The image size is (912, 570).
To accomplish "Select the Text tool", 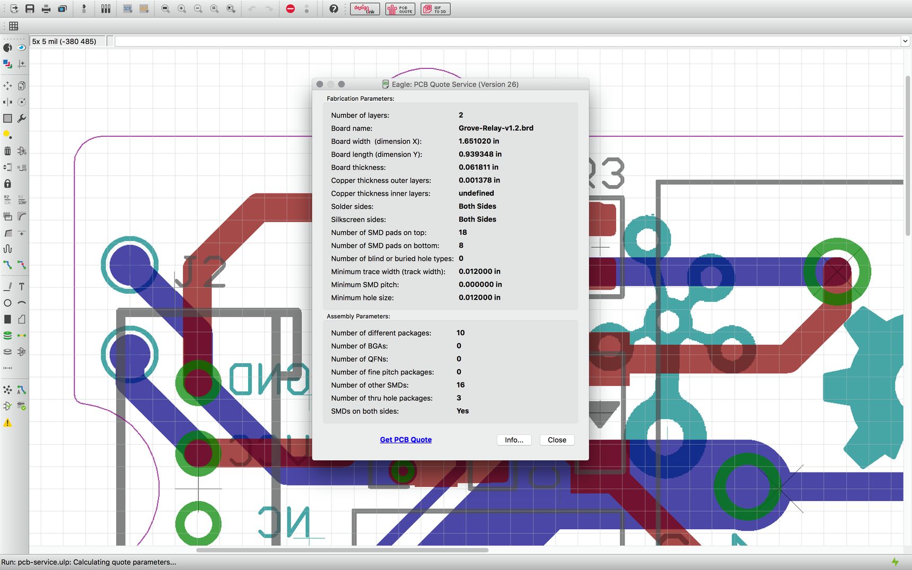I will click(22, 287).
